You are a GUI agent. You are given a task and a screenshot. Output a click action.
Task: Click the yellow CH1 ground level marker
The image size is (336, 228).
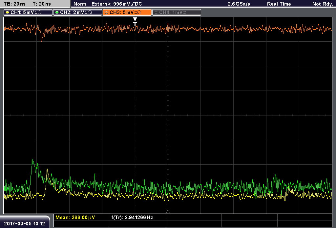(x=8, y=196)
